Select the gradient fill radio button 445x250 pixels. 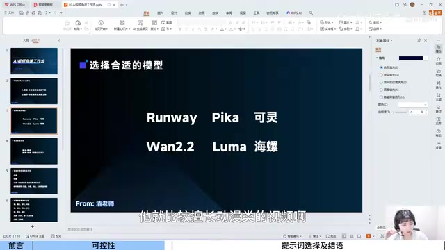(381, 75)
